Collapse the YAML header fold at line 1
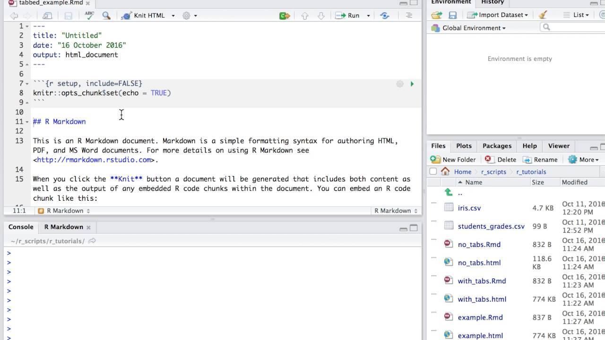The image size is (605, 340). (27, 26)
